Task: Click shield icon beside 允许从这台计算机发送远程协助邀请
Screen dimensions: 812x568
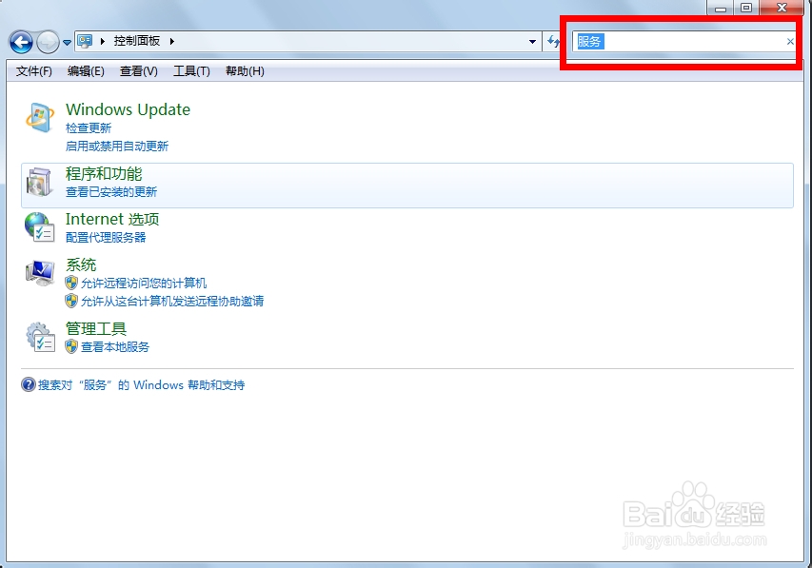Action: (x=71, y=301)
